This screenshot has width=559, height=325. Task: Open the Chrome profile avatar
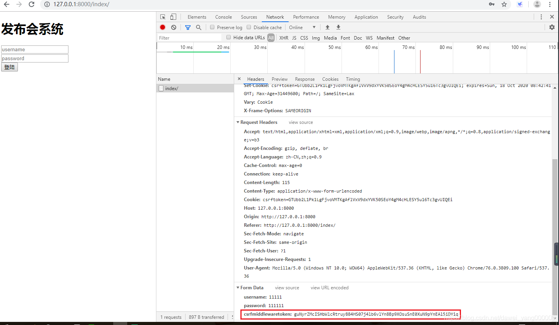[537, 4]
